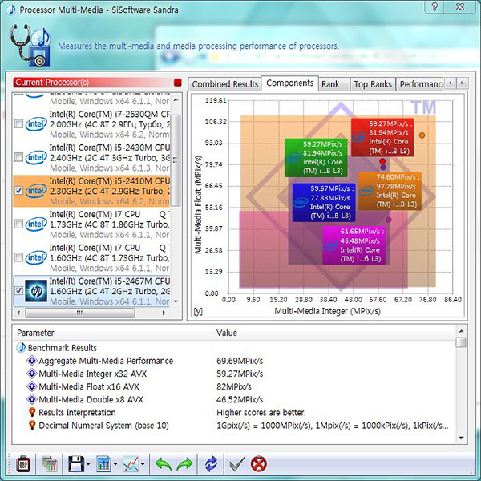Viewport: 481px width, 481px height.
Task: Click the [y] axis button below the chart
Action: pos(198,311)
